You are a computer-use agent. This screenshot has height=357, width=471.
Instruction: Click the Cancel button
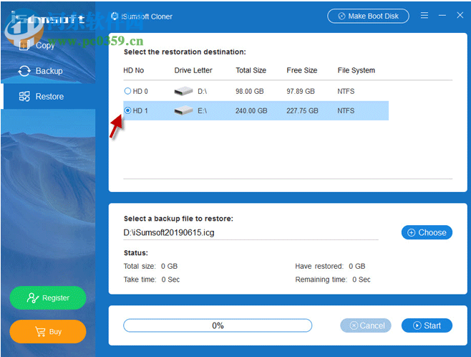click(366, 325)
